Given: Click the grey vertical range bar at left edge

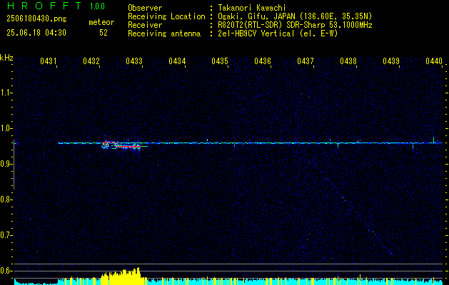Looking at the screenshot, I should coord(14,165).
